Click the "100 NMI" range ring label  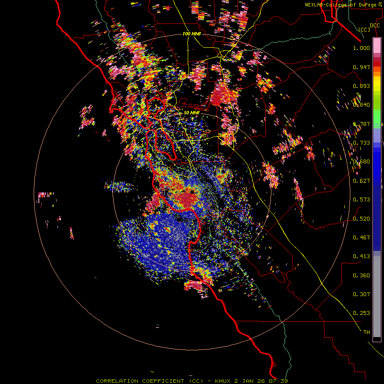click(x=192, y=34)
